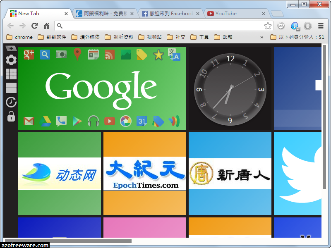331x248 pixels.
Task: Open the EpochTimes.com tile
Action: [x=145, y=174]
